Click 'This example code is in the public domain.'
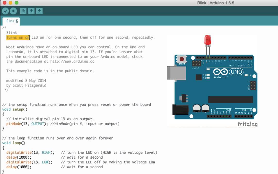 [x=50, y=71]
